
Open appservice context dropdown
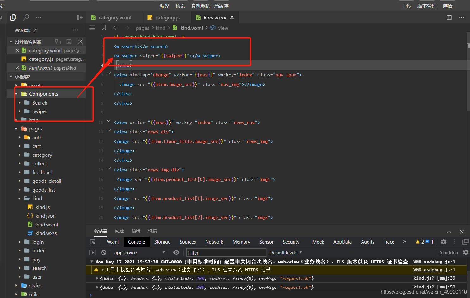[139, 253]
